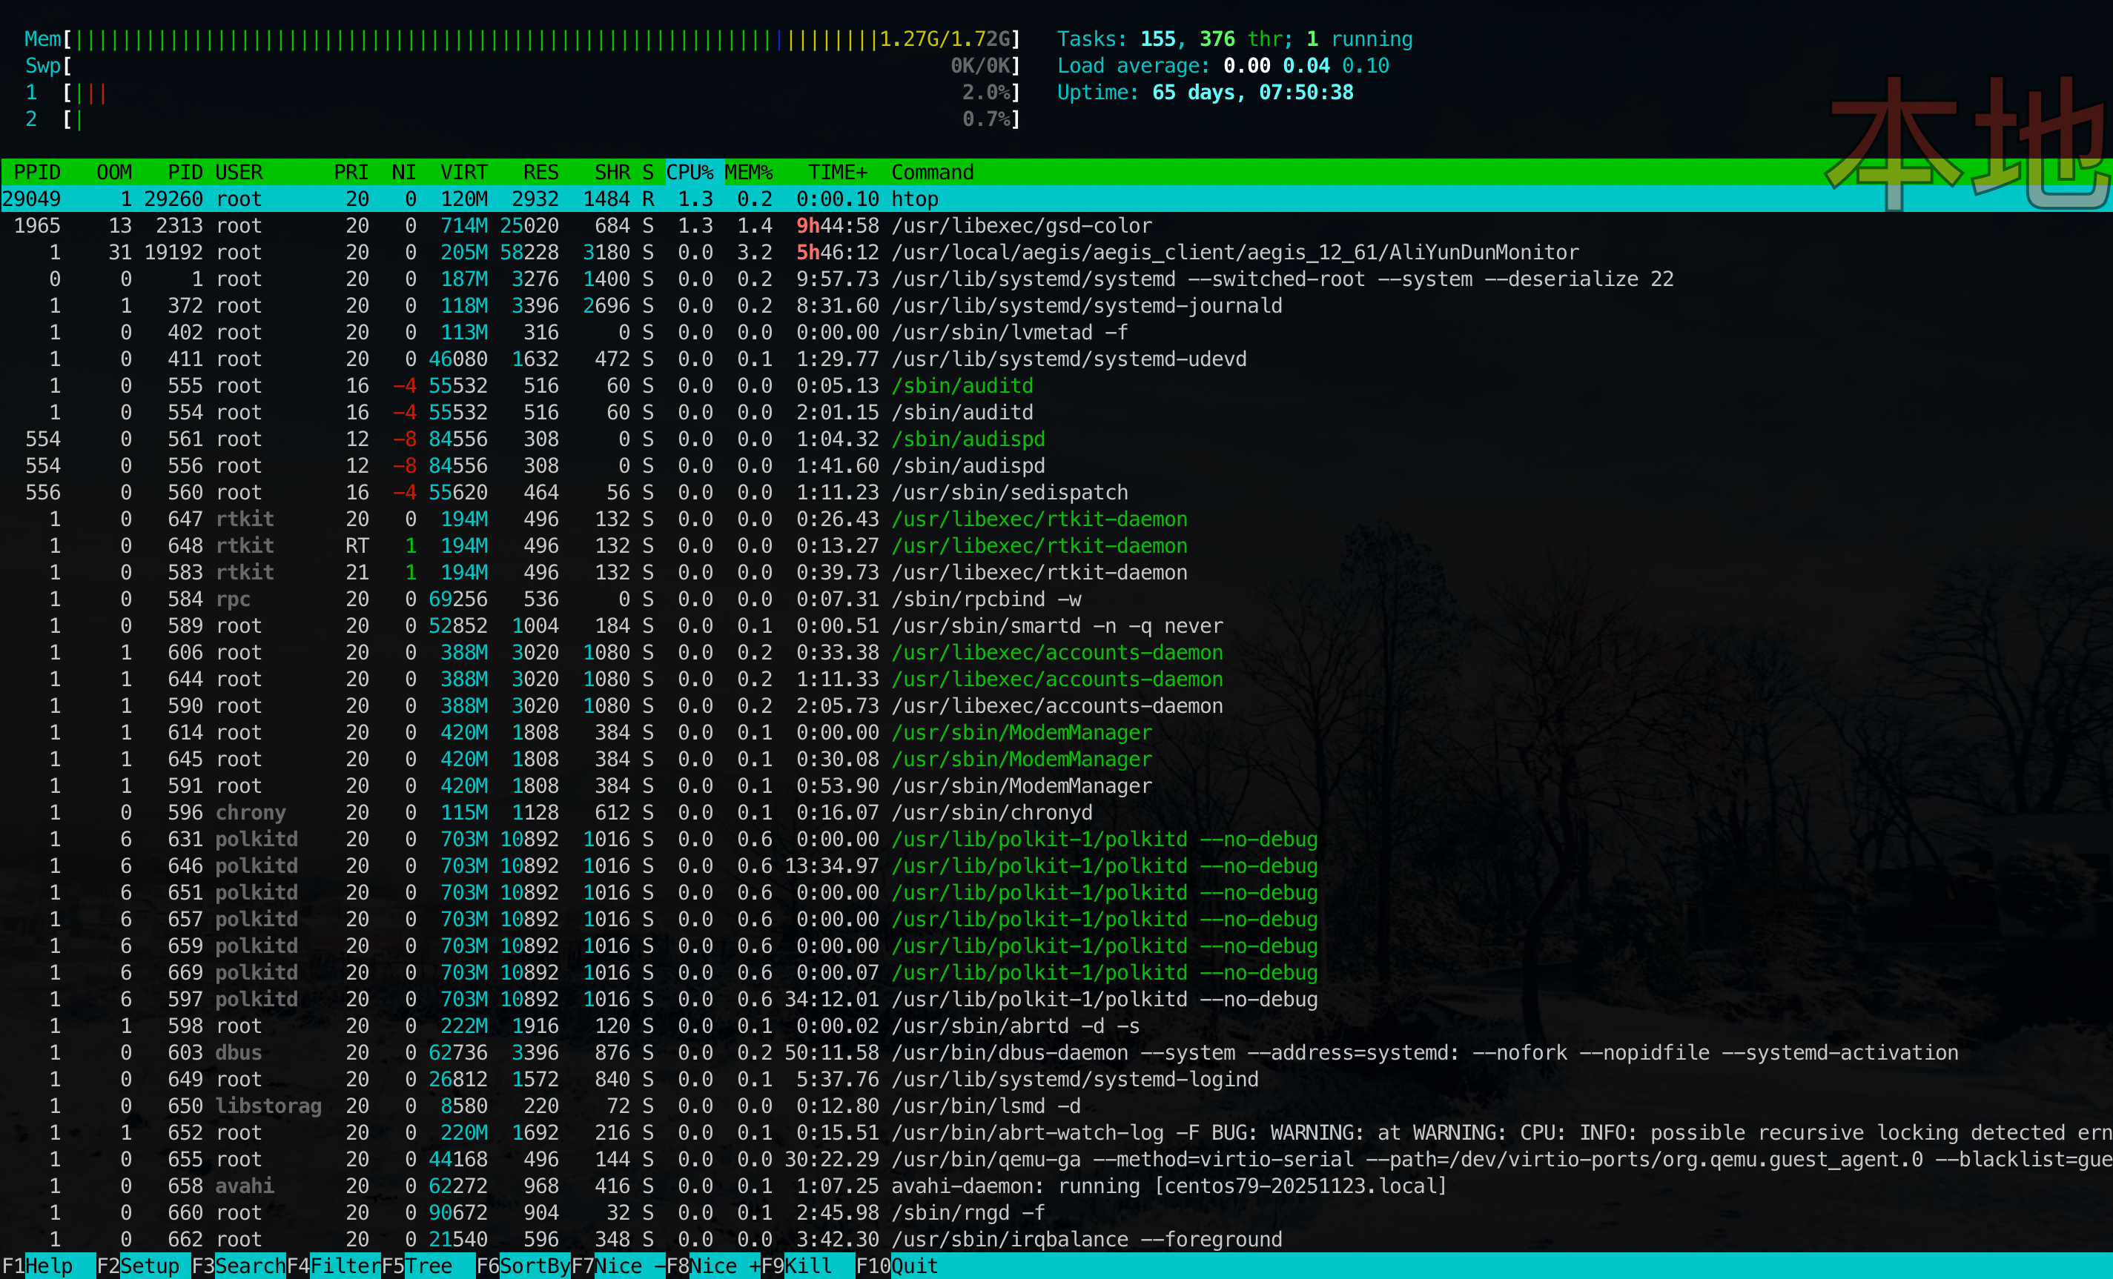The height and width of the screenshot is (1279, 2113).
Task: Click the Swp meter bar
Action: pos(522,66)
